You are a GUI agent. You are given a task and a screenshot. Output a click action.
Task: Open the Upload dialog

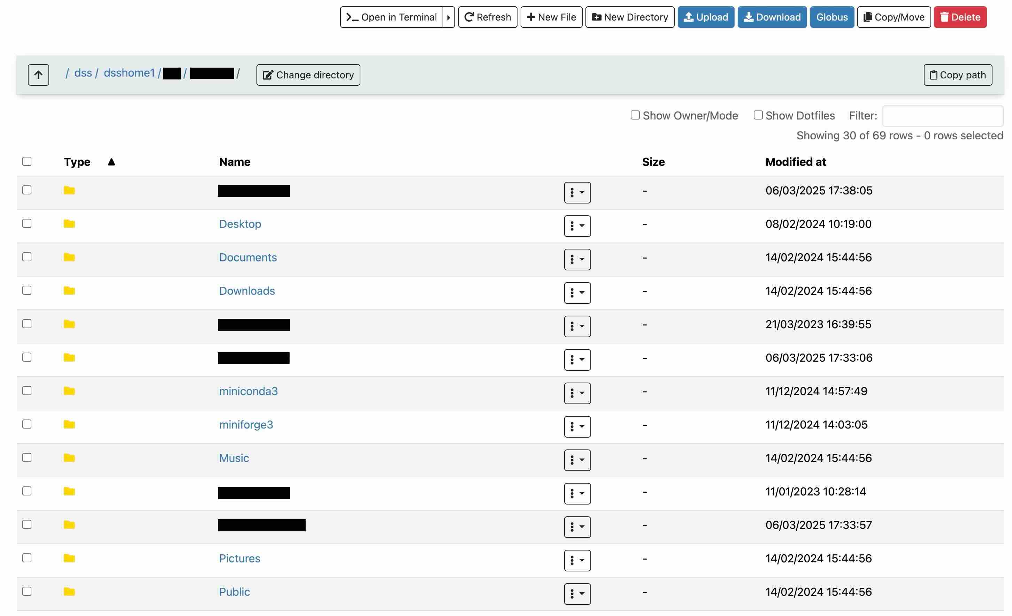point(706,17)
